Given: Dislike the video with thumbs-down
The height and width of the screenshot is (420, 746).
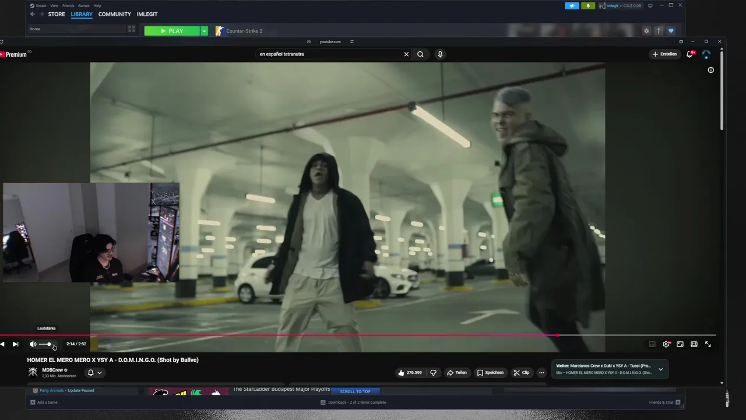Looking at the screenshot, I should tap(433, 372).
